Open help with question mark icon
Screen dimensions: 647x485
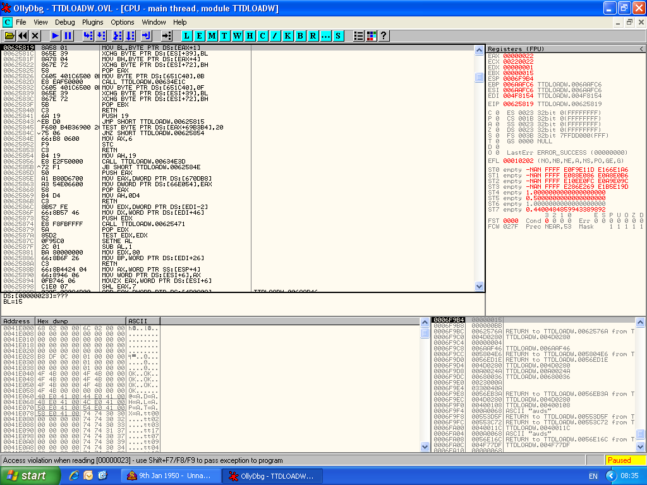click(384, 36)
